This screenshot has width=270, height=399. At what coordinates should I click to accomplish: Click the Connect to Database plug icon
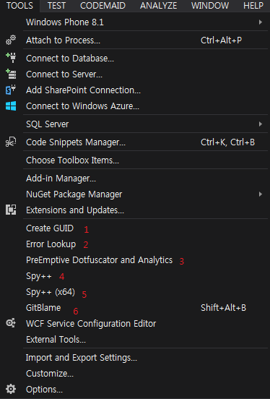pos(11,59)
